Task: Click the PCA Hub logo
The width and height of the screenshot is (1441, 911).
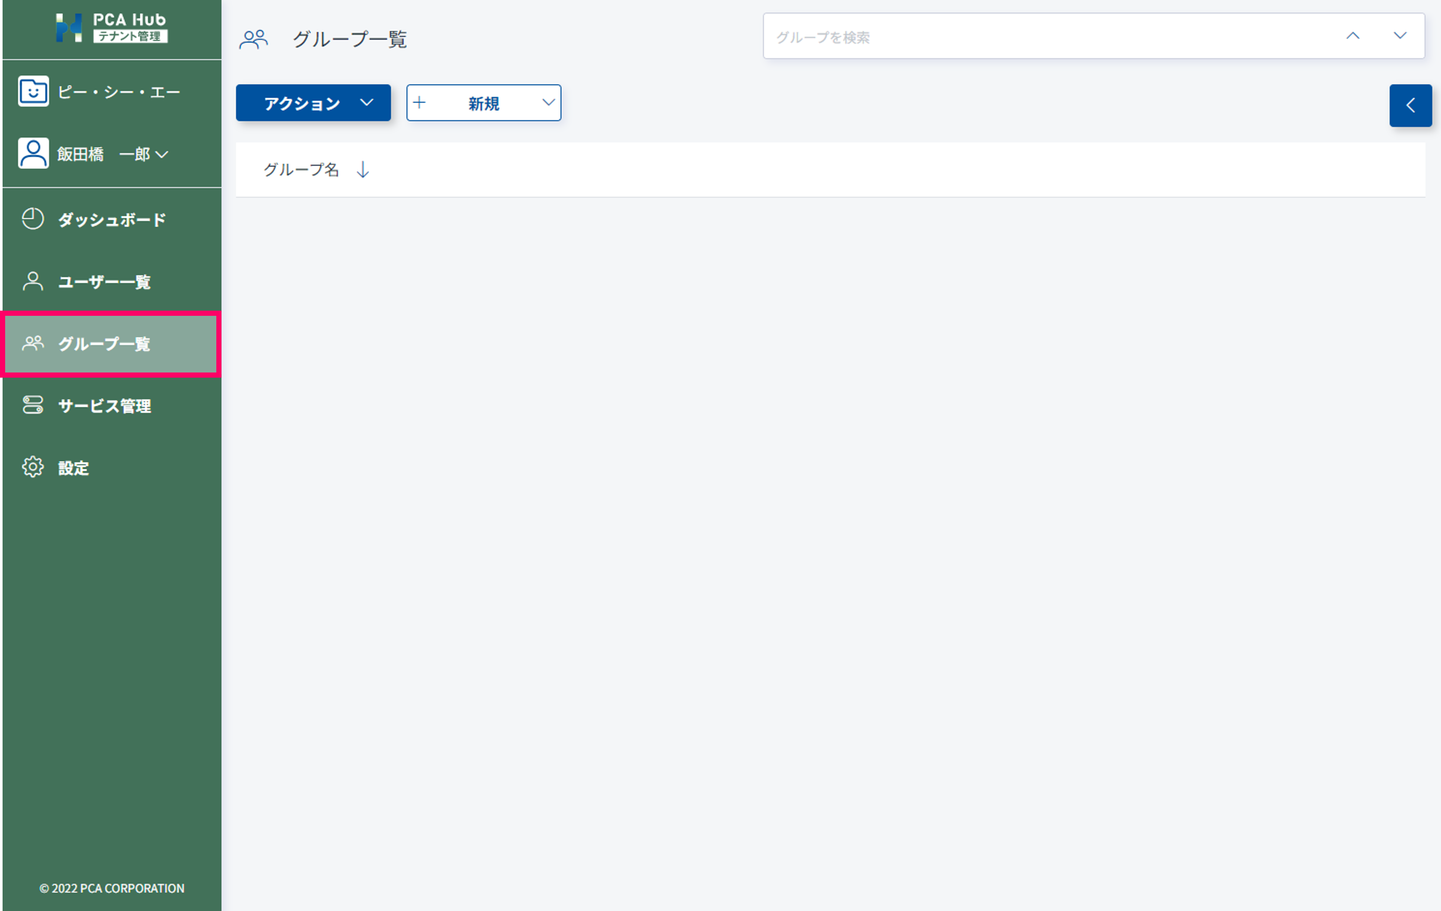Action: pyautogui.click(x=111, y=28)
